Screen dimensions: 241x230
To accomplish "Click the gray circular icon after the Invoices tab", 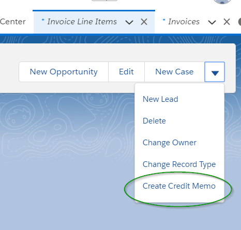I will coord(239,22).
